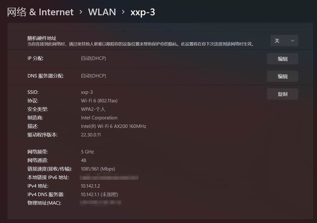This screenshot has width=317, height=223.
Task: Click the 自动(DHCP) value beside IP 分配
Action: [93, 58]
